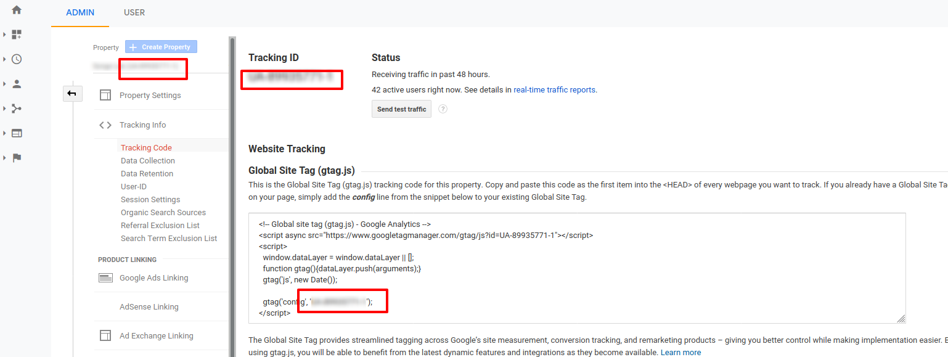This screenshot has height=357, width=948.
Task: Click the help question mark beside Send test traffic
Action: pyautogui.click(x=443, y=109)
